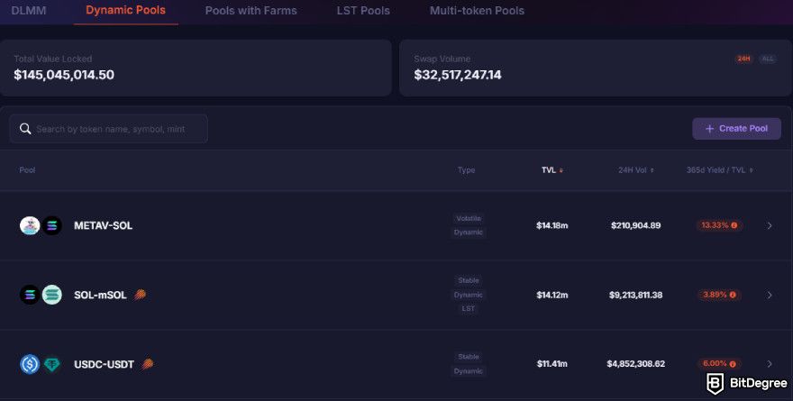Image resolution: width=793 pixels, height=401 pixels.
Task: Click the Create Pool button
Action: [736, 129]
